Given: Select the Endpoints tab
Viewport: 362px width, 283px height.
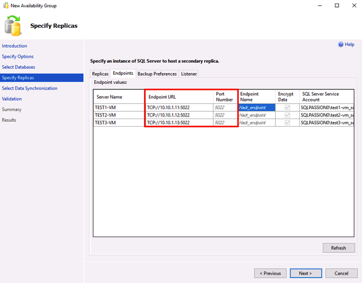Looking at the screenshot, I should (123, 73).
